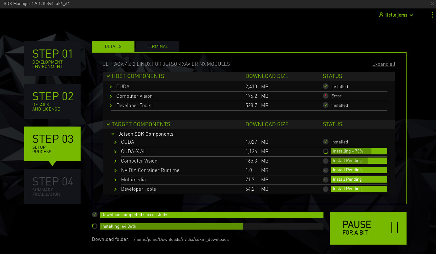The width and height of the screenshot is (436, 254).
Task: Click the overall installing spinner icon
Action: (95, 226)
